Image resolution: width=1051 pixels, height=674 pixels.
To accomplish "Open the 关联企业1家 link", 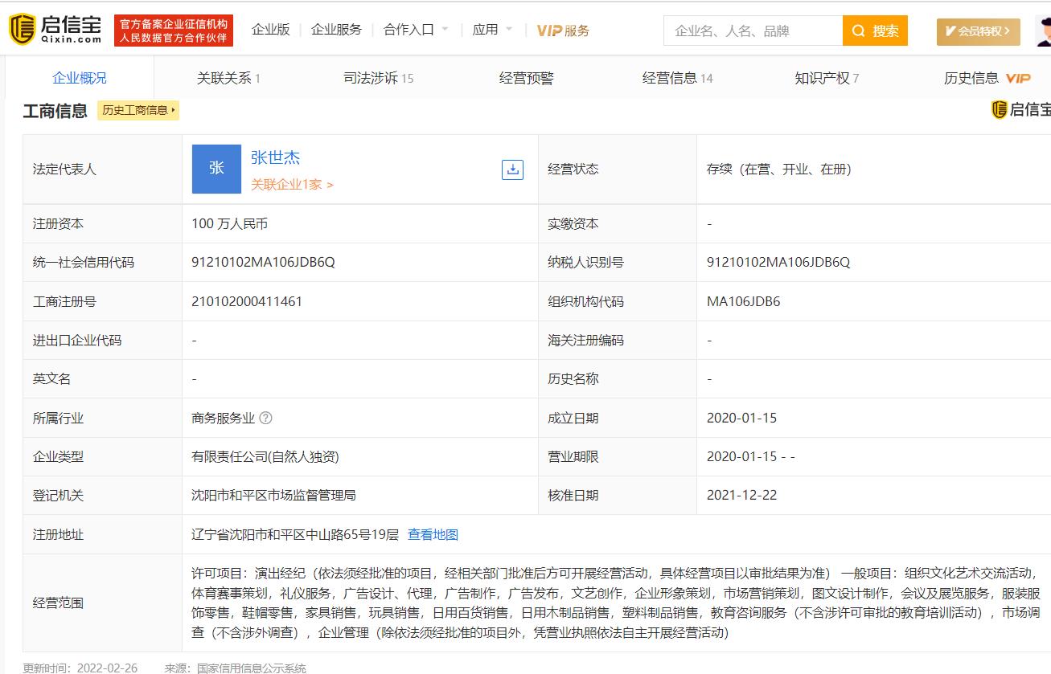I will coord(291,184).
